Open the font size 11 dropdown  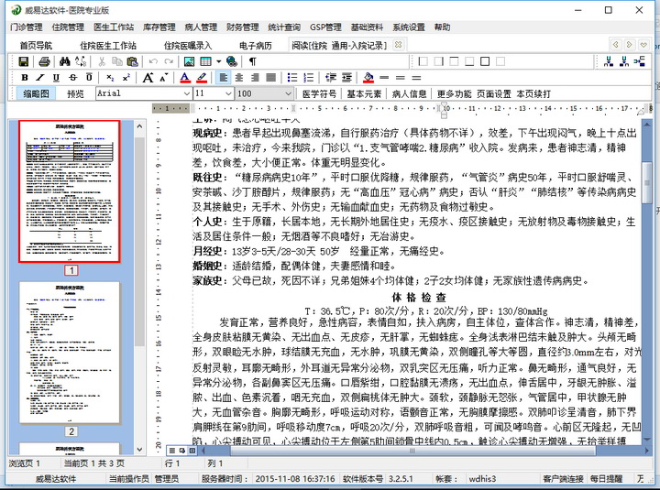click(x=228, y=93)
